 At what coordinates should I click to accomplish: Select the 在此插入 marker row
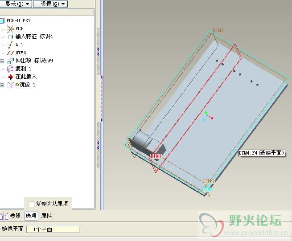pos(26,77)
